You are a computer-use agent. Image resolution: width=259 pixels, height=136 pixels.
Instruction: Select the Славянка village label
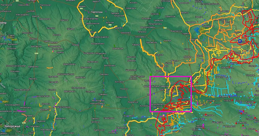pyautogui.click(x=185, y=34)
